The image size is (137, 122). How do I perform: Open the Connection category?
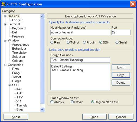click(15, 65)
